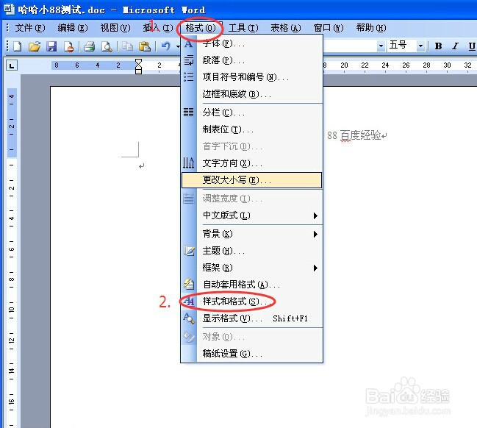Image resolution: width=477 pixels, height=428 pixels.
Task: Open the 编辑(E) menu
Action: pyautogui.click(x=73, y=28)
